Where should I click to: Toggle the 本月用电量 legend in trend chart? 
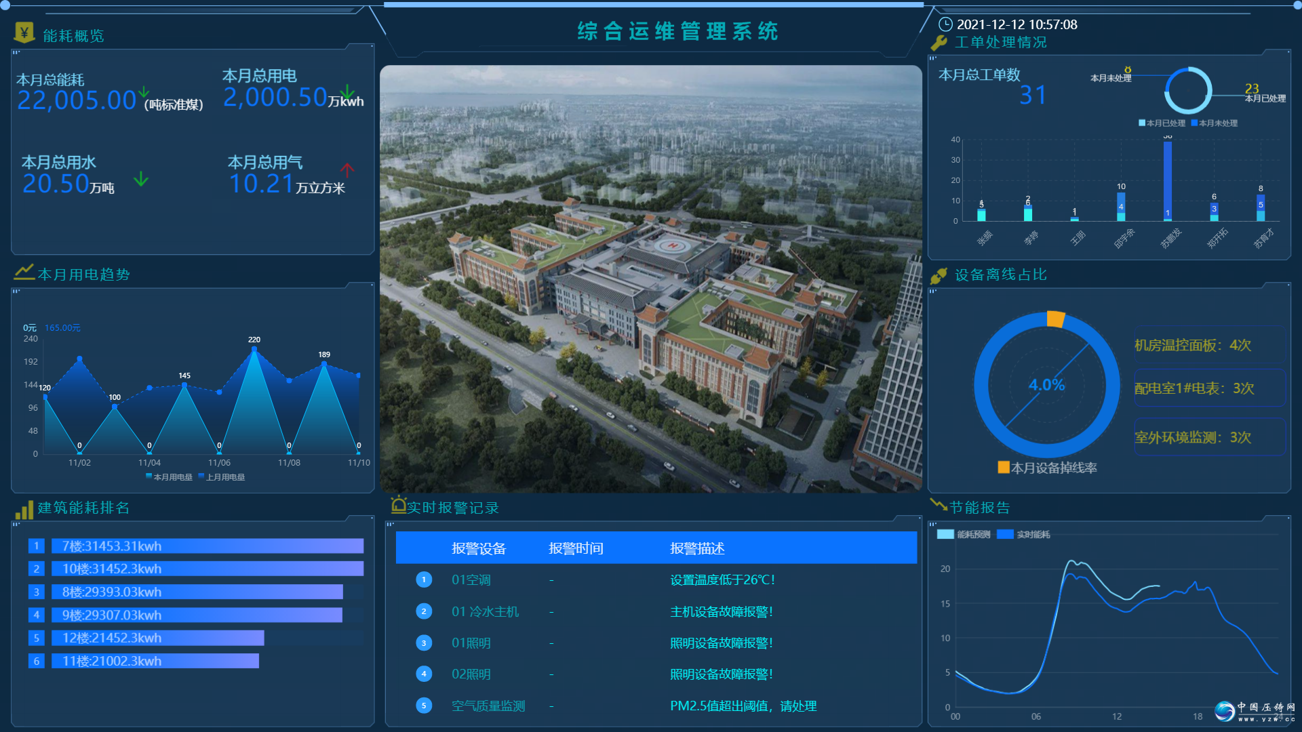170,477
